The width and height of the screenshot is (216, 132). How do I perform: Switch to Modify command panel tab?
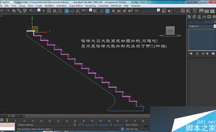click(x=194, y=17)
